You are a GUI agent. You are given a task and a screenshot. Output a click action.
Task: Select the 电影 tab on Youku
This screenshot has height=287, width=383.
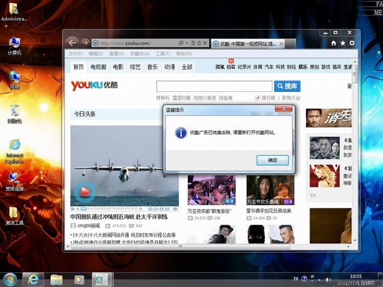pyautogui.click(x=118, y=67)
